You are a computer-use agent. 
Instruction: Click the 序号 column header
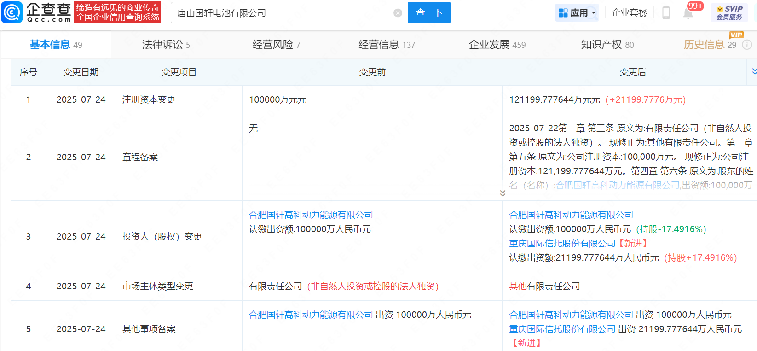pos(29,72)
